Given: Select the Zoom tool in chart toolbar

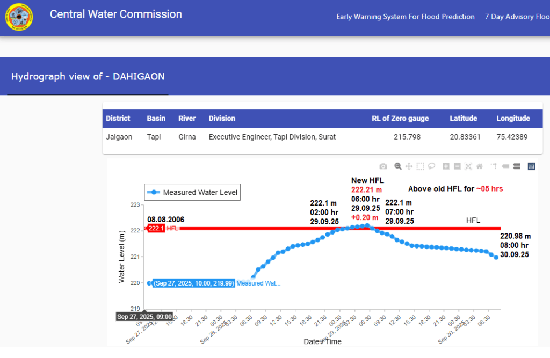Looking at the screenshot, I should coord(398,166).
